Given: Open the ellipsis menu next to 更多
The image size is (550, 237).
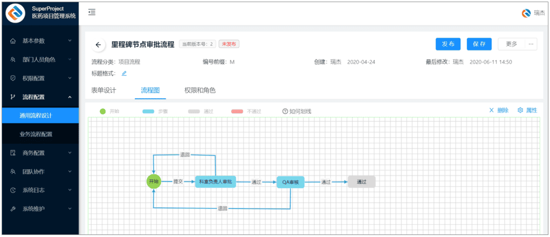Looking at the screenshot, I should click(531, 44).
